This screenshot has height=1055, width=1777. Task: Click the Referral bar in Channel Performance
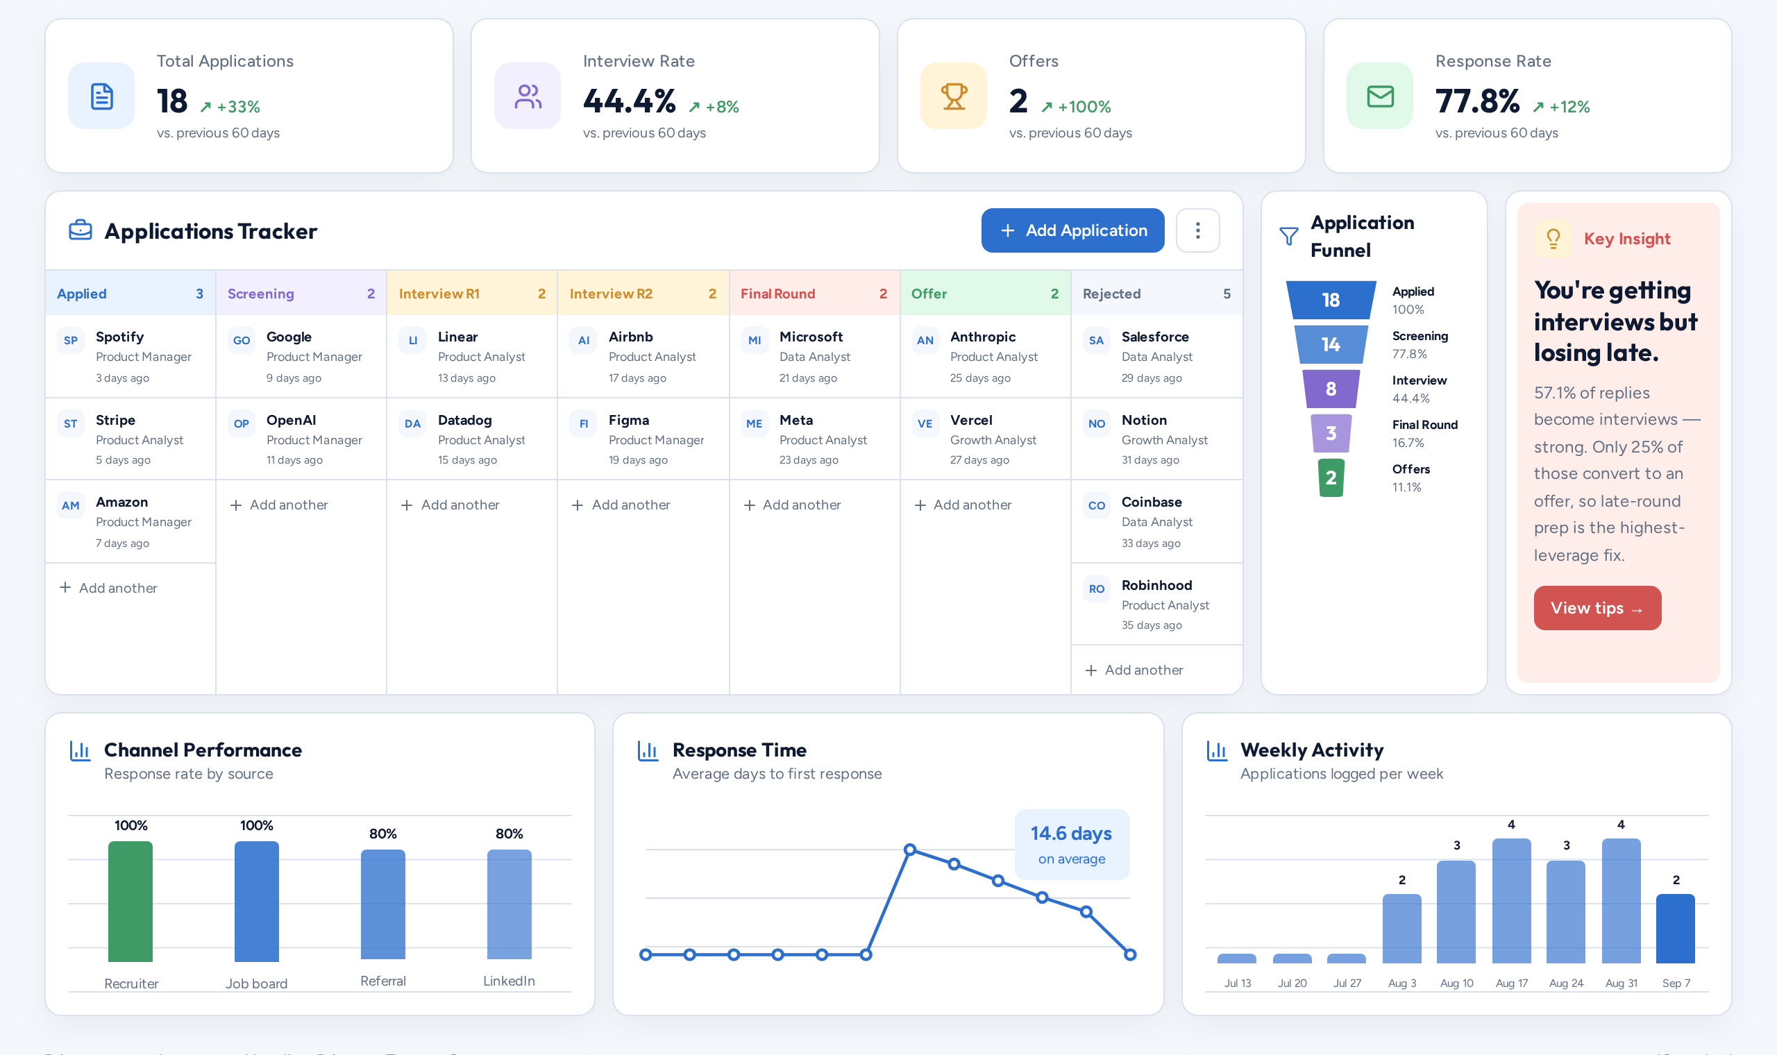(x=383, y=904)
